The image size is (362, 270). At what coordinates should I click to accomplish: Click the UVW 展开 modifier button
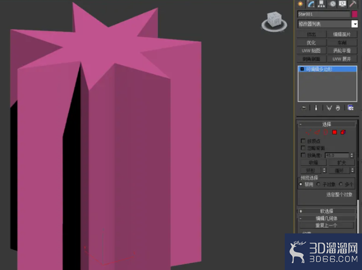[x=342, y=59]
